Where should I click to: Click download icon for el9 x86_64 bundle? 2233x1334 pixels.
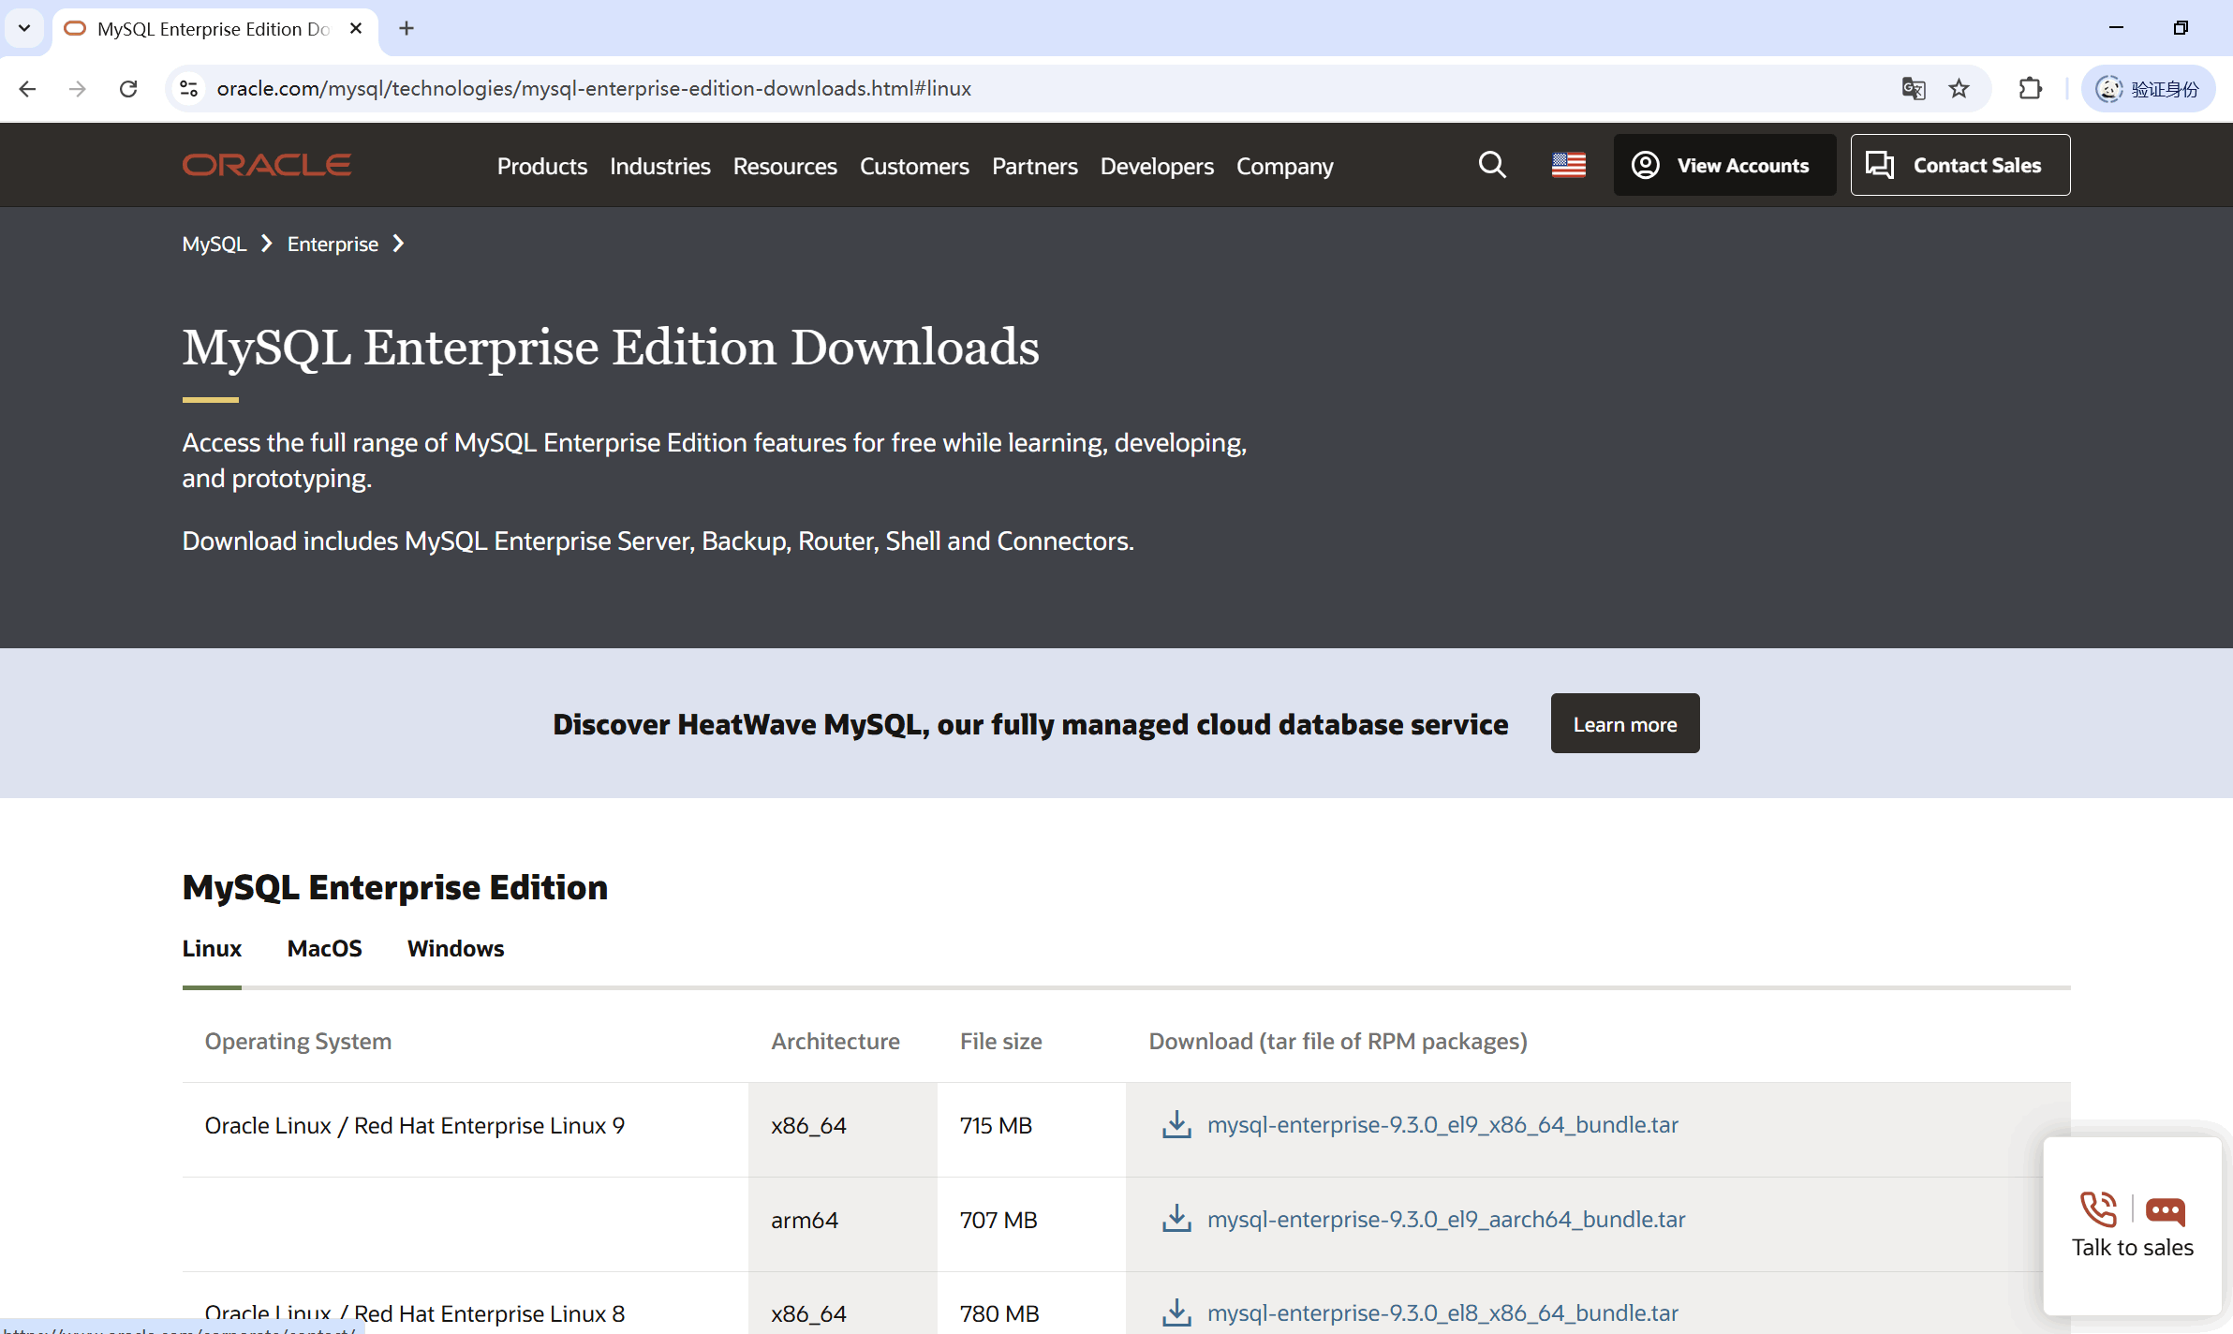click(1176, 1124)
